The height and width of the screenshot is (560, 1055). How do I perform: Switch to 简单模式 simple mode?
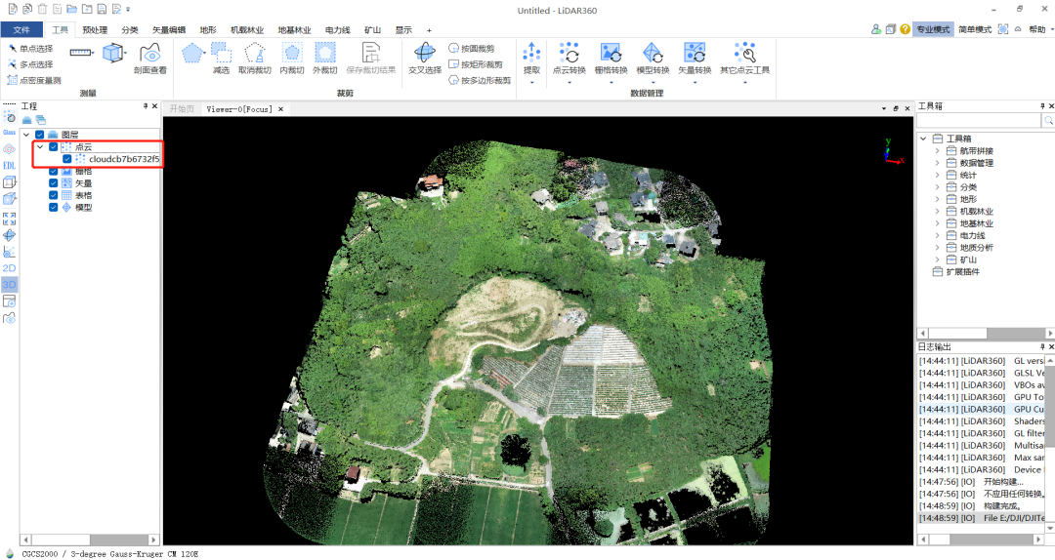(975, 29)
